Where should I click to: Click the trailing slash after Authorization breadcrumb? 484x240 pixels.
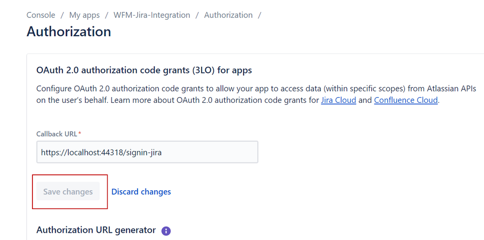[260, 15]
